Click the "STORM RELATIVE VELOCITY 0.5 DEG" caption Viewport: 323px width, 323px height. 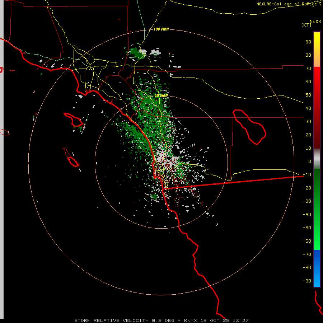click(124, 320)
